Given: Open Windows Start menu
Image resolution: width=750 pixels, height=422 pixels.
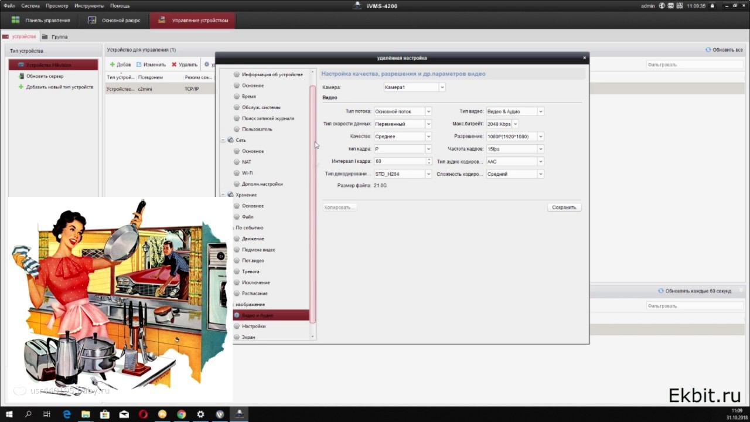Looking at the screenshot, I should tap(9, 414).
